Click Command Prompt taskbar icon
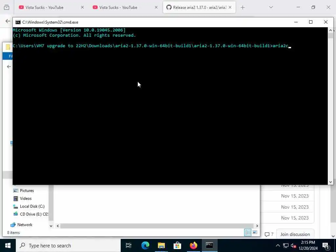The height and width of the screenshot is (252, 336). pyautogui.click(x=209, y=245)
